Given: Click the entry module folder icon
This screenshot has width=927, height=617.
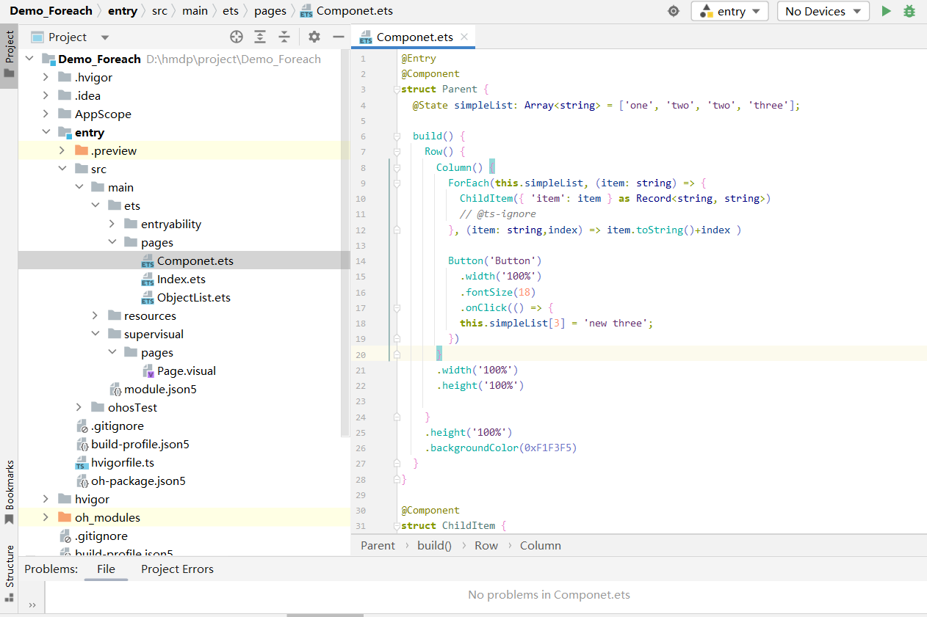Looking at the screenshot, I should click(x=65, y=132).
